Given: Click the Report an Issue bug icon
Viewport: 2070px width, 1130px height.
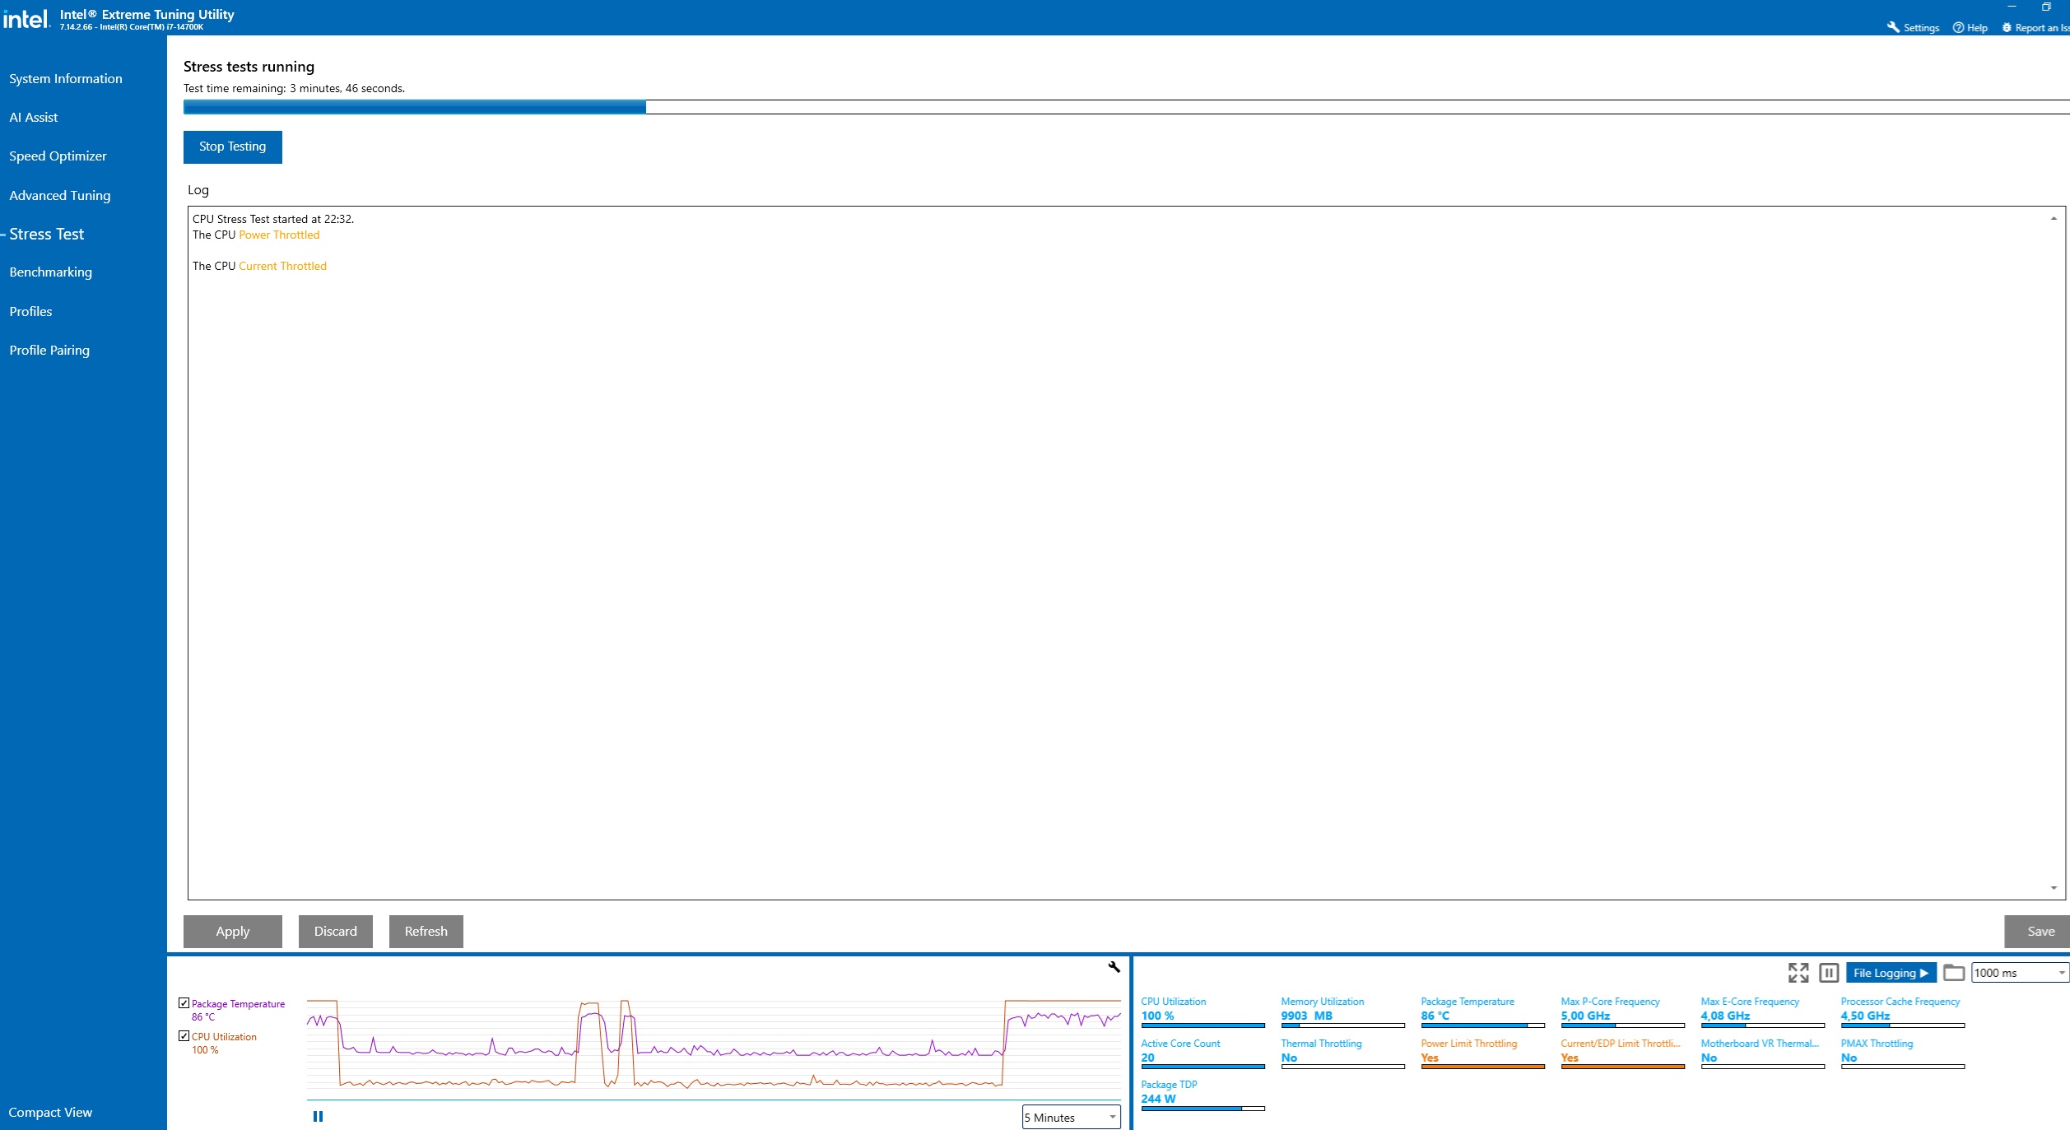Looking at the screenshot, I should (x=2007, y=27).
